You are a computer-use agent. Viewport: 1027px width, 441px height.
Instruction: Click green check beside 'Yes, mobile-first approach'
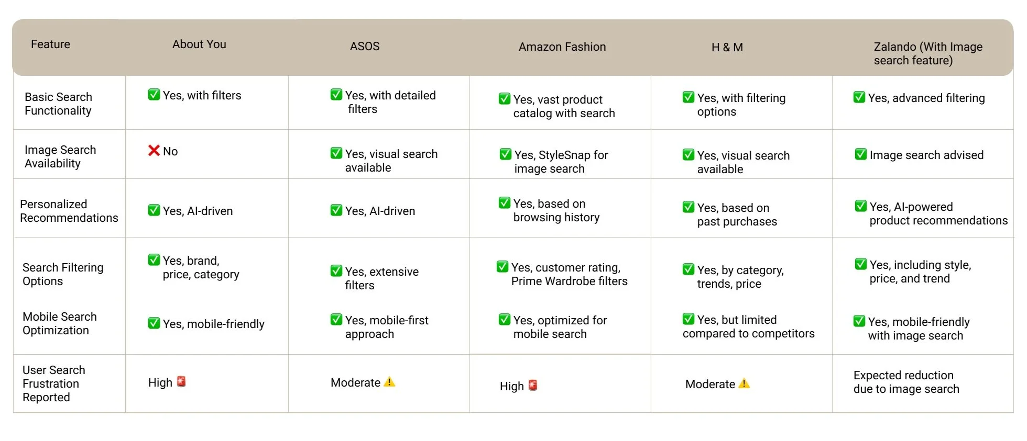tap(336, 319)
